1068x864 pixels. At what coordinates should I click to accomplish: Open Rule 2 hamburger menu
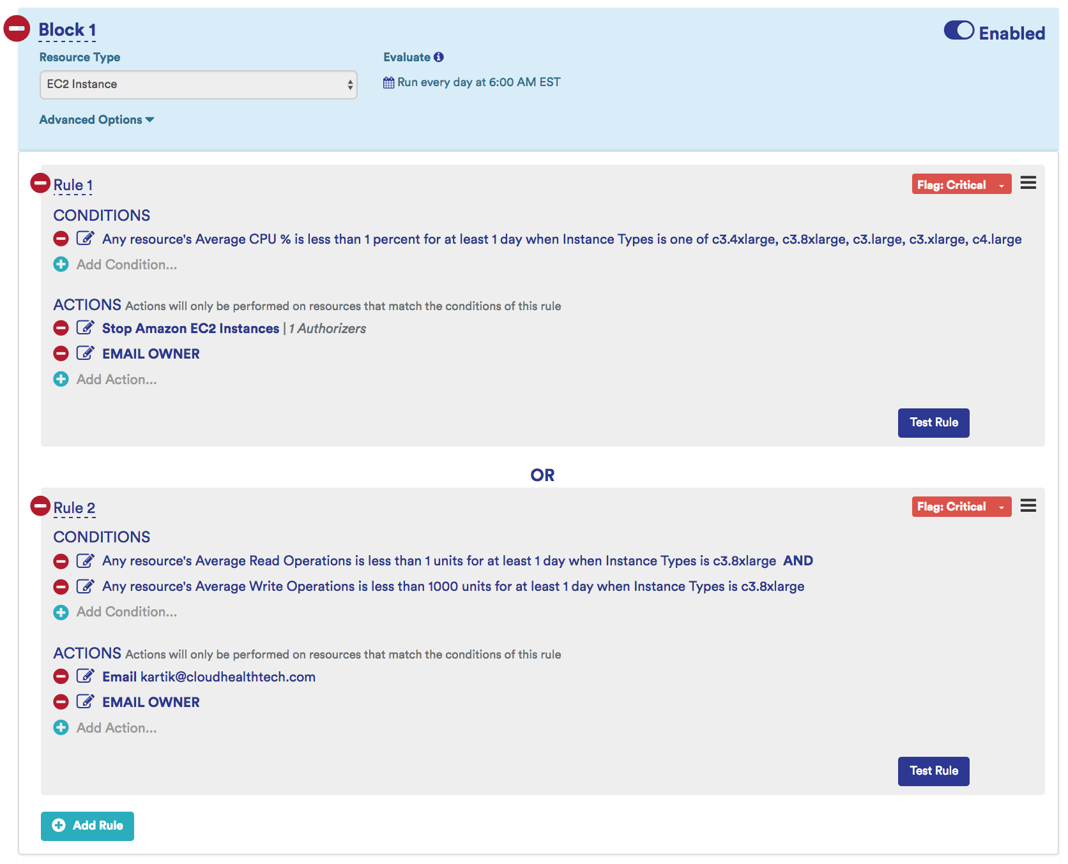(1028, 506)
